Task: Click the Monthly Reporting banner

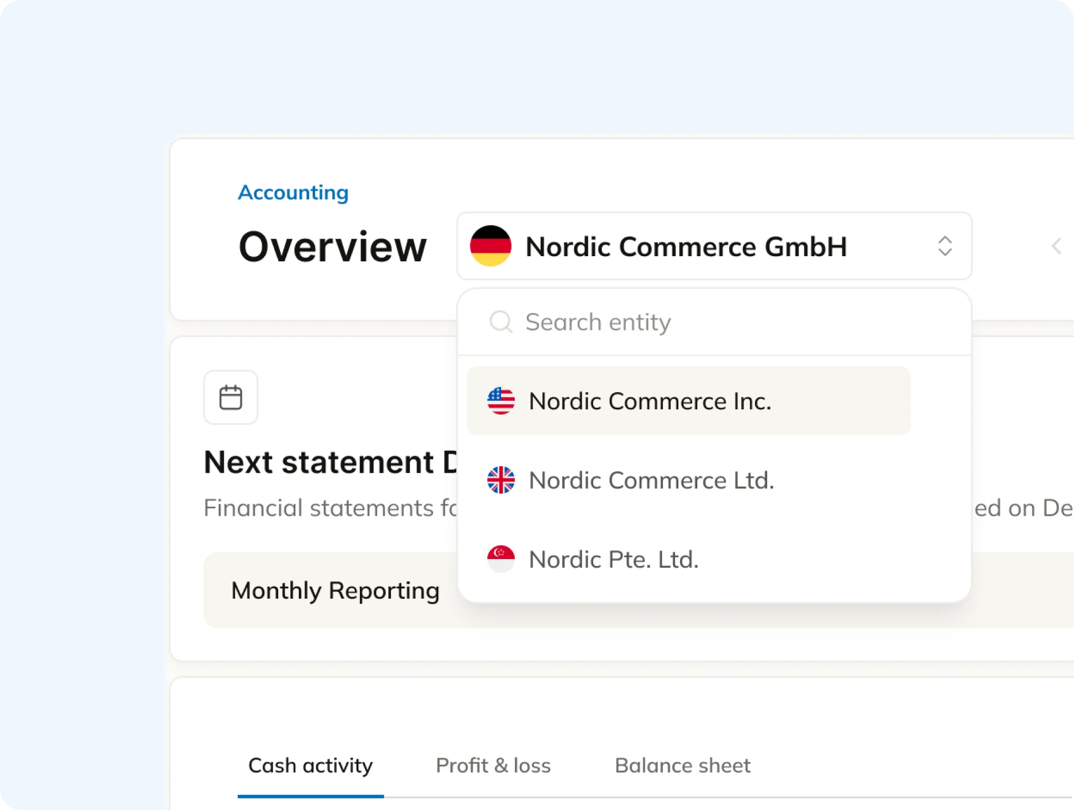Action: (x=335, y=590)
